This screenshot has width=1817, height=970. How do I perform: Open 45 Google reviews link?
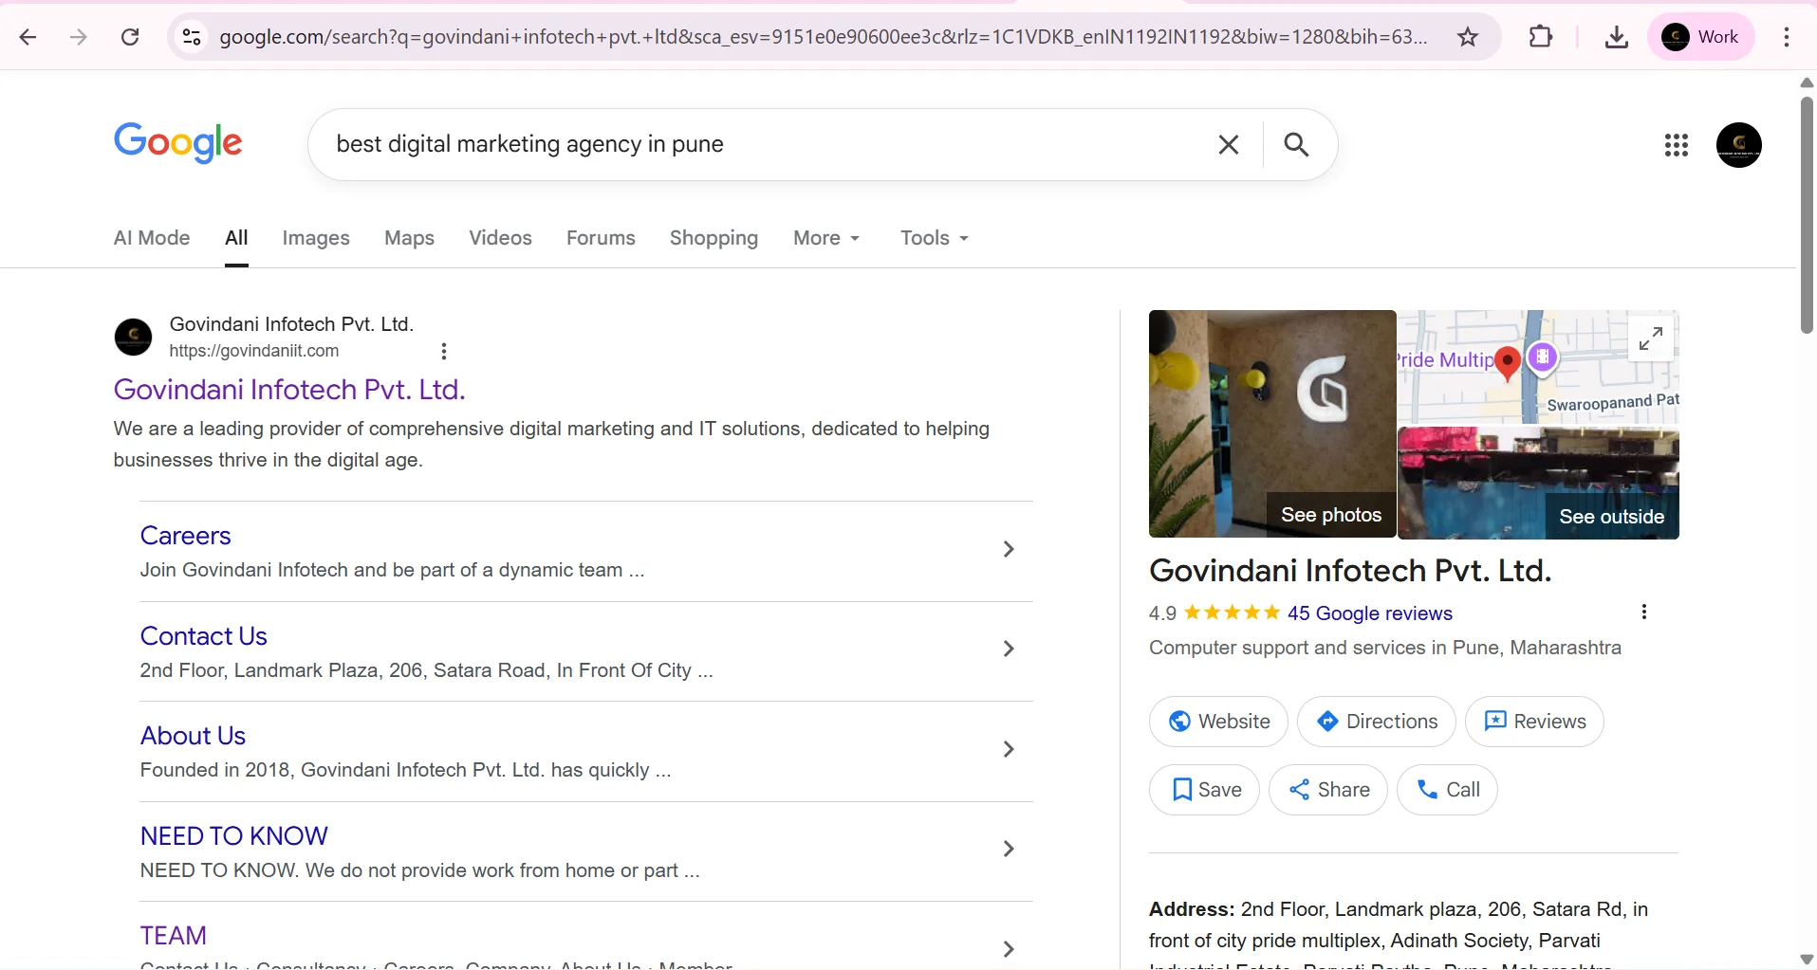coord(1369,613)
